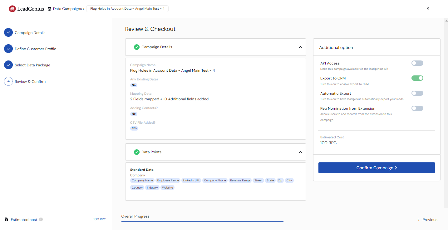Viewport: 448px width, 230px height.
Task: Click the City data tag
Action: tap(289, 180)
